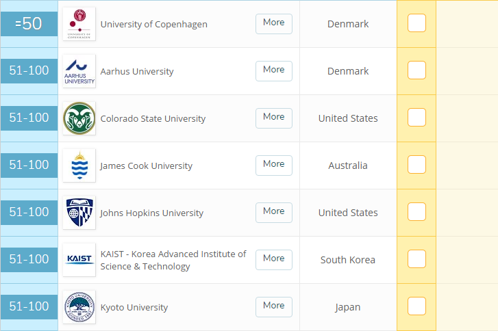Tick the checkbox in the Kyoto University row
This screenshot has width=498, height=331.
pos(416,306)
